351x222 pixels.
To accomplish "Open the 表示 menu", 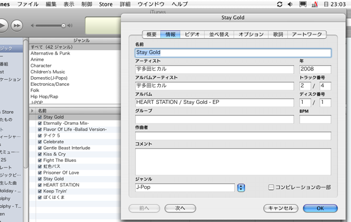I will click(69, 4).
